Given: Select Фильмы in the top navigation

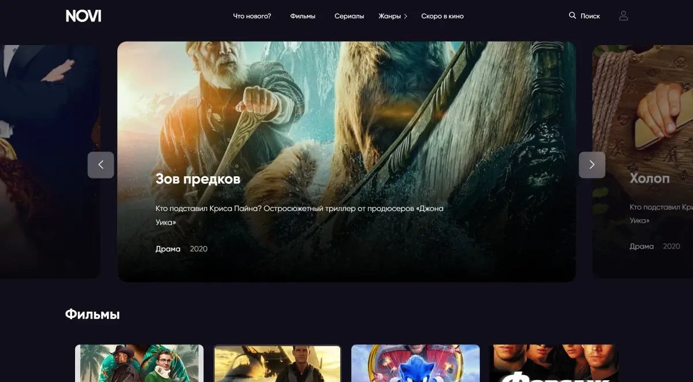Looking at the screenshot, I should [x=303, y=16].
